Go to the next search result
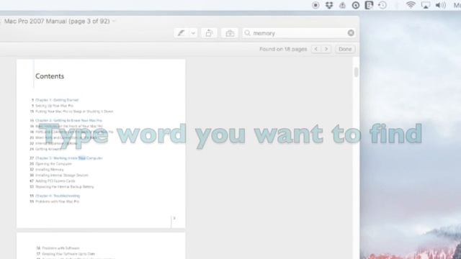Screen dimensions: 461x259 pyautogui.click(x=326, y=49)
